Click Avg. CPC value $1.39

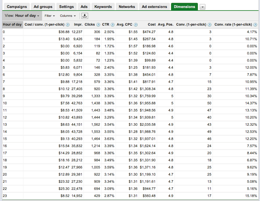click(x=133, y=61)
